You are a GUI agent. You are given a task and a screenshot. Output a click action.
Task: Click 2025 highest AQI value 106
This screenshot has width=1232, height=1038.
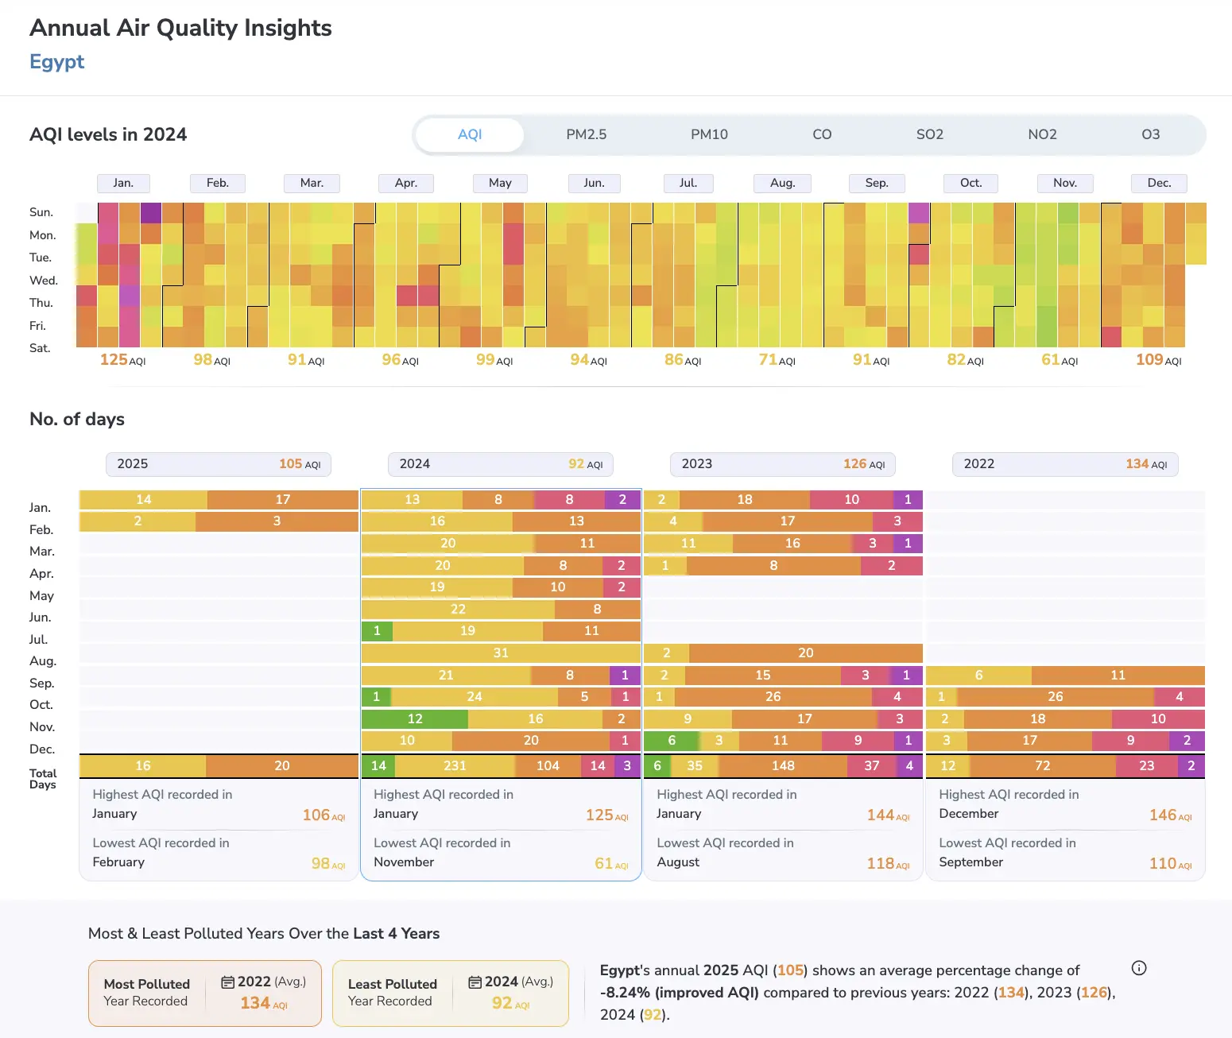[x=323, y=815]
